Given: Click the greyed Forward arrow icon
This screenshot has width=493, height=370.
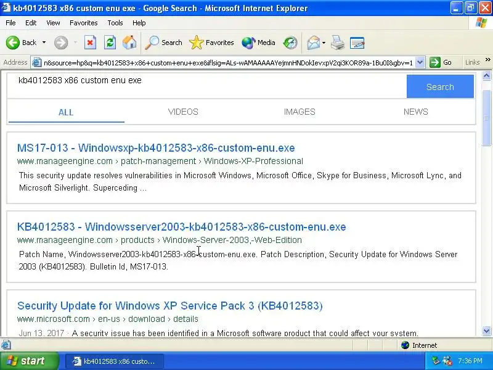Looking at the screenshot, I should click(x=60, y=43).
